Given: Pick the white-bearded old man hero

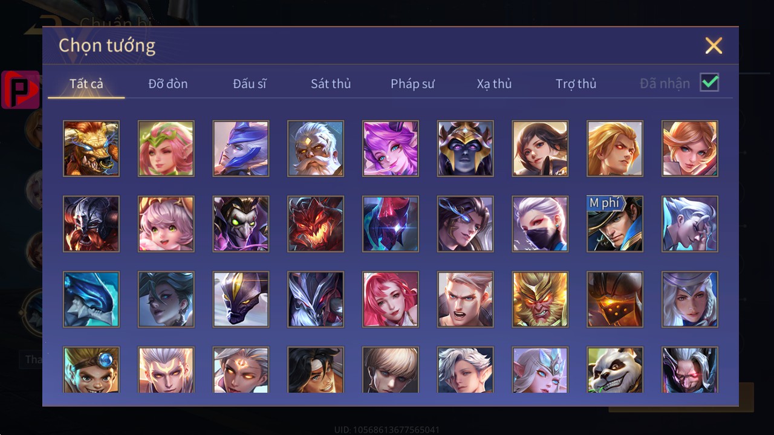Looking at the screenshot, I should pyautogui.click(x=316, y=148).
